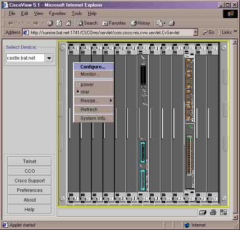Click the top orange port connector on card
The height and width of the screenshot is (230, 240).
(x=188, y=65)
